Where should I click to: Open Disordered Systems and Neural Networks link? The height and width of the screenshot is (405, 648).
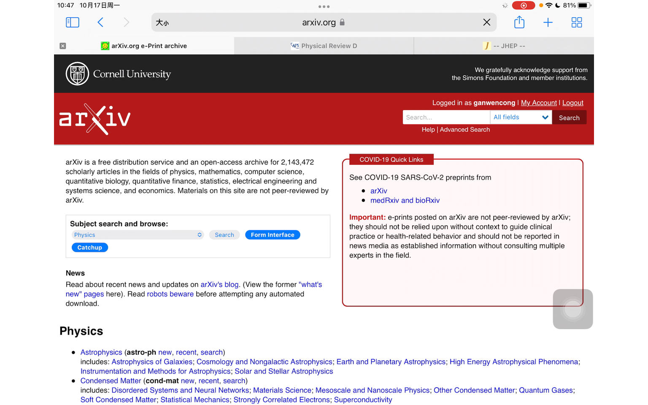[x=180, y=390]
